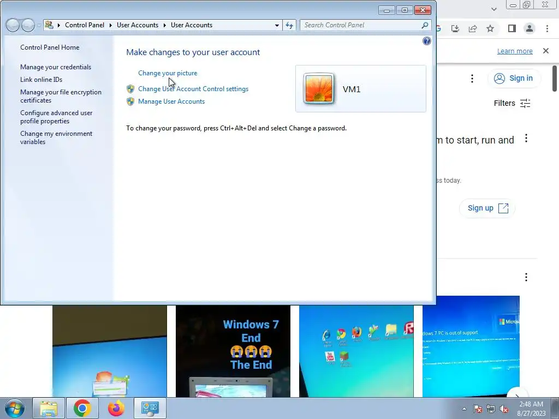Click the Control Panel back arrow button

tap(13, 25)
